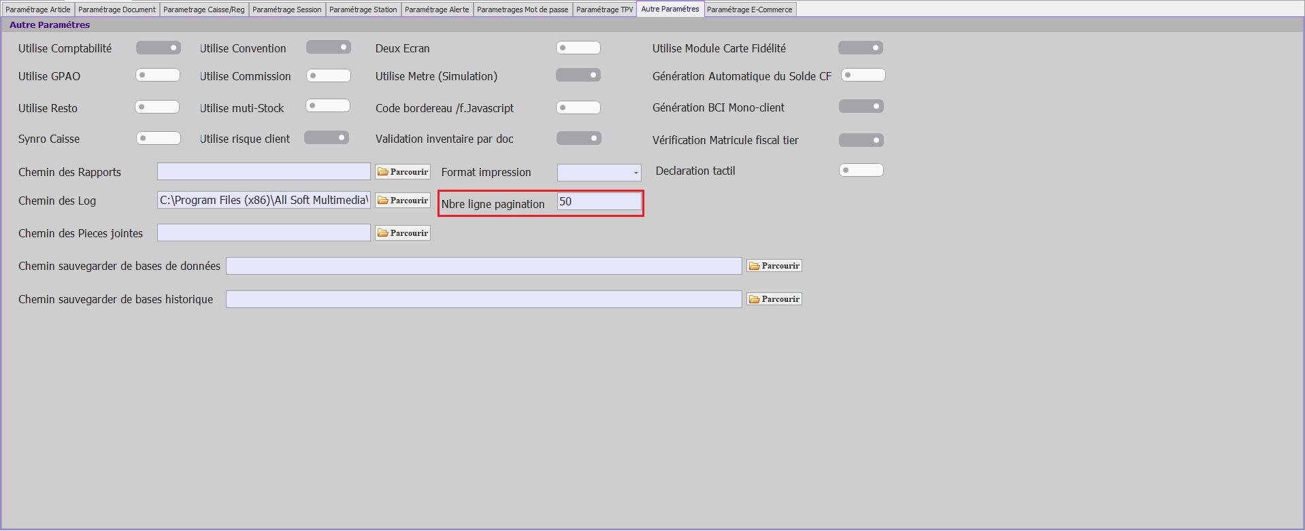Toggle Validation inventaire par doc switch
The image size is (1305, 531).
(579, 138)
